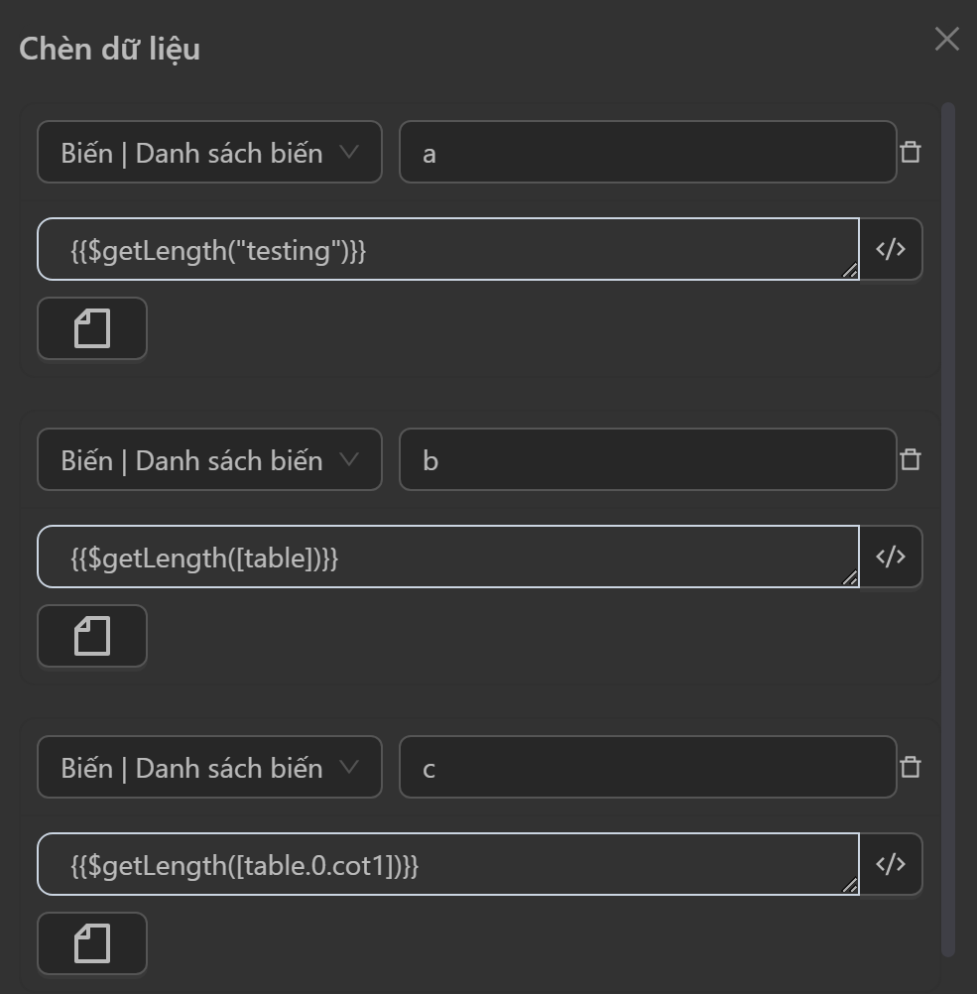Click file icon button under variable a
The width and height of the screenshot is (977, 994).
[92, 328]
